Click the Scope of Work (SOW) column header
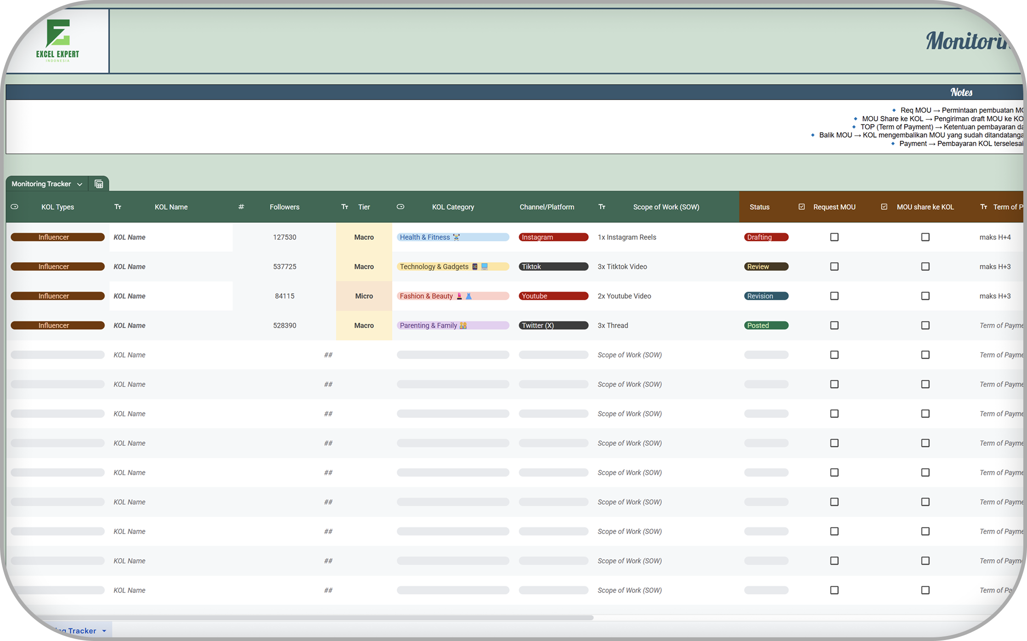This screenshot has width=1027, height=641. click(x=666, y=207)
